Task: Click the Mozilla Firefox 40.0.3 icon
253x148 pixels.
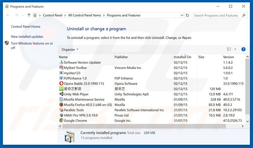Action: tap(61, 105)
